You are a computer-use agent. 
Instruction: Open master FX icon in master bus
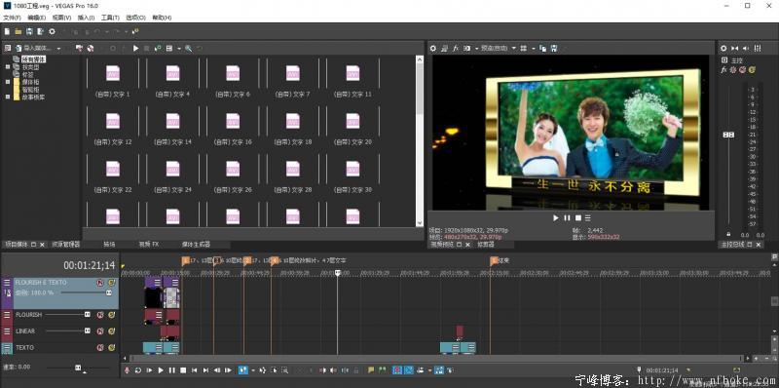pos(723,70)
